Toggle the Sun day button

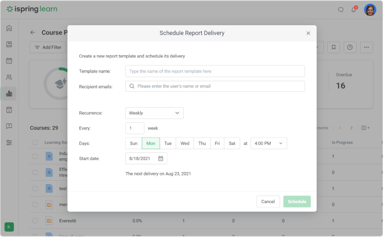point(134,144)
